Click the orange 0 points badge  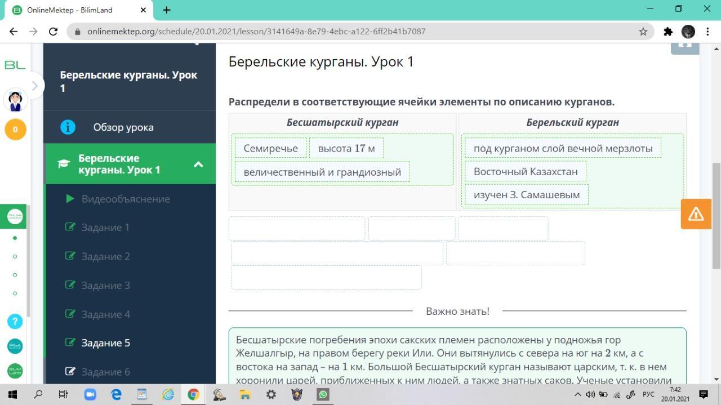coord(15,130)
